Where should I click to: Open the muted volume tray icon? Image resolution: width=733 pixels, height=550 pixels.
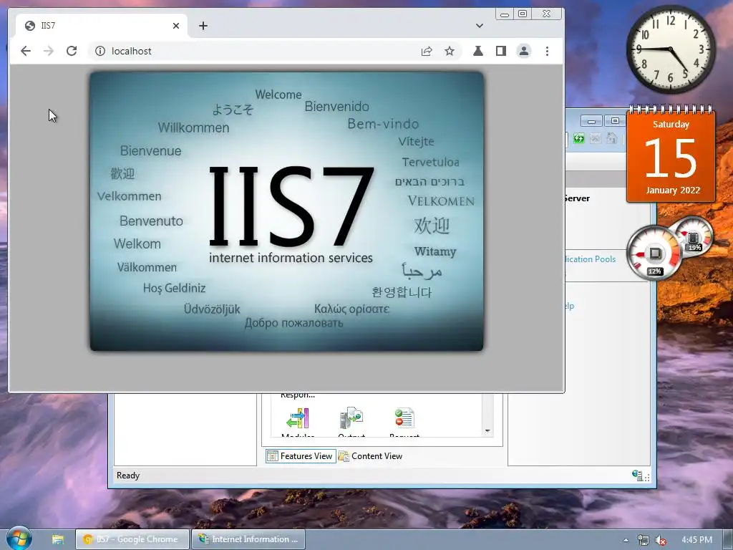coord(661,540)
